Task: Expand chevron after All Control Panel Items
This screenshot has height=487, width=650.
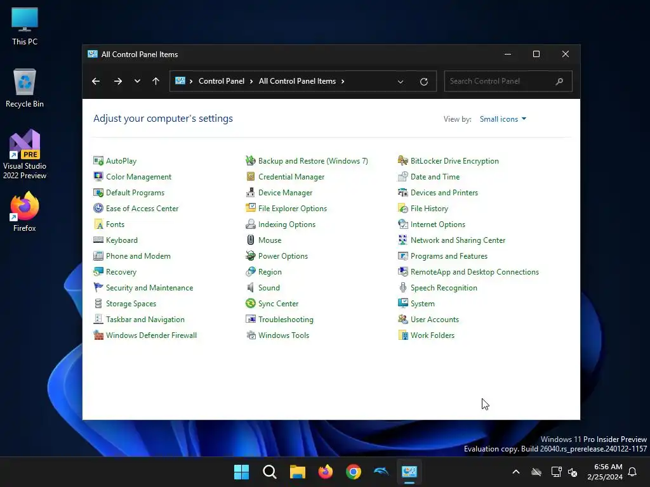Action: 343,81
